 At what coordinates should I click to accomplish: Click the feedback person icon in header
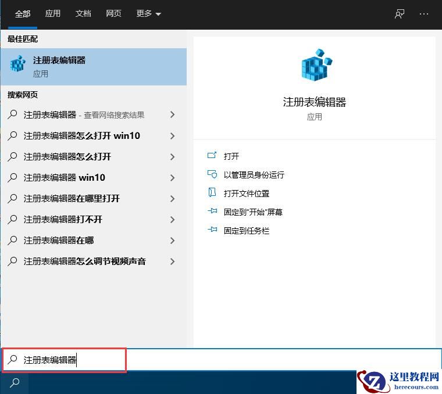pos(399,14)
